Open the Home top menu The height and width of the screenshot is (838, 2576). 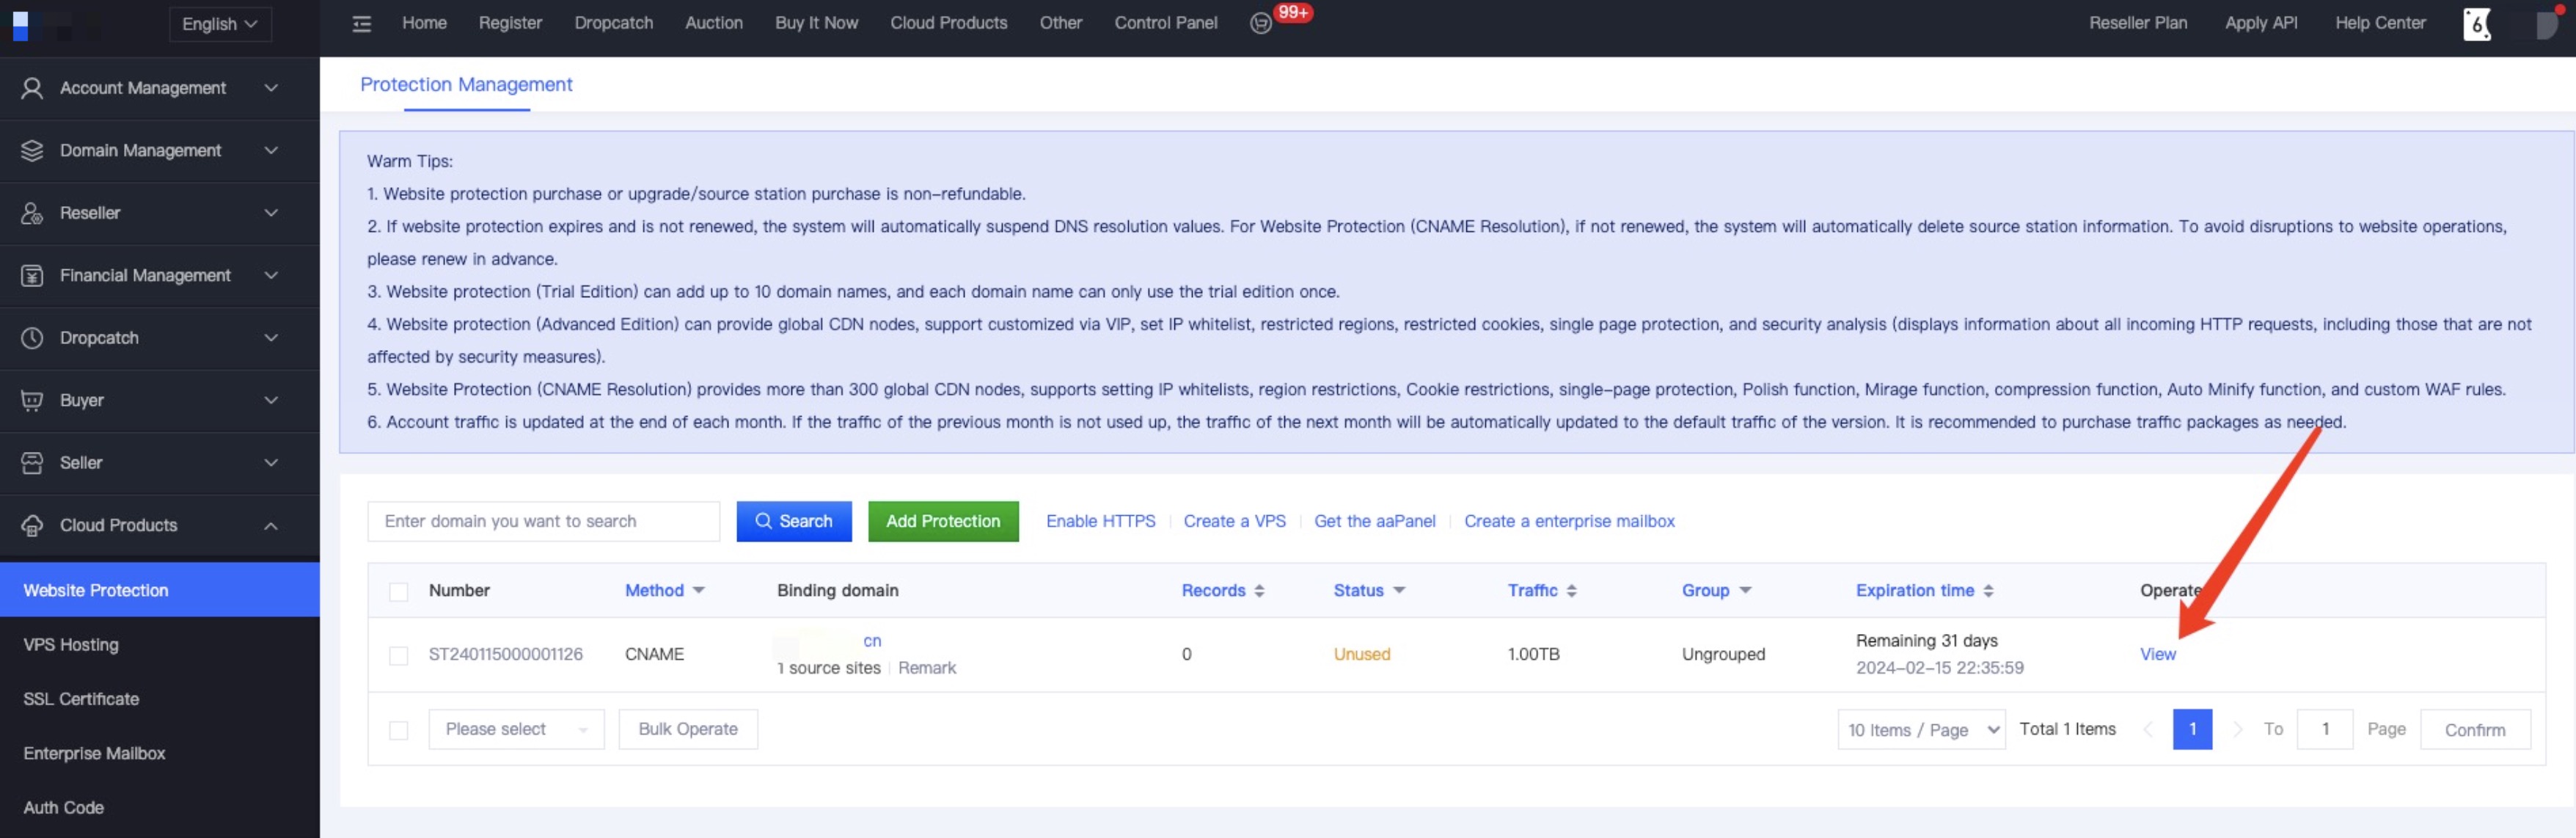(424, 23)
